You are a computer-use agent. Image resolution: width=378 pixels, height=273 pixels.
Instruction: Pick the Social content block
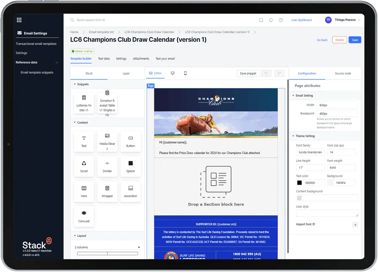[x=84, y=167]
